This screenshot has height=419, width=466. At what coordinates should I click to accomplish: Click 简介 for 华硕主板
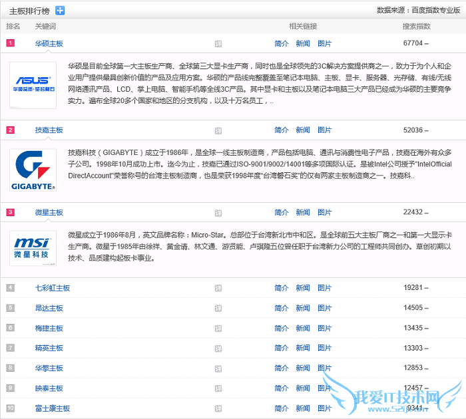(x=282, y=44)
